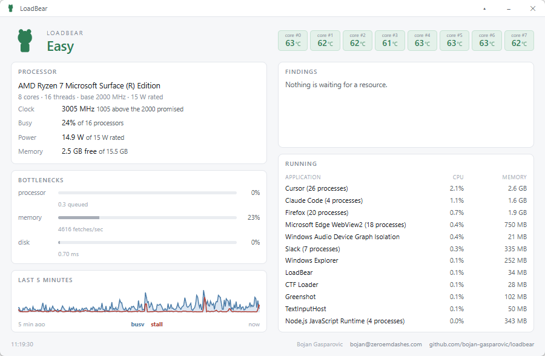Image resolution: width=545 pixels, height=356 pixels.
Task: Click the 23% memory bottleneck percentage
Action: [254, 217]
